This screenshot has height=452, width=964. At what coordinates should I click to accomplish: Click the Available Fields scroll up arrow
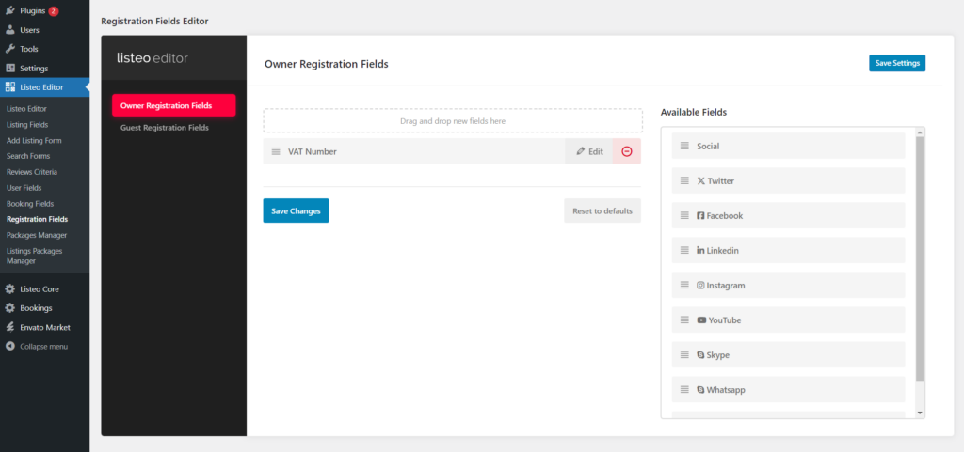920,132
